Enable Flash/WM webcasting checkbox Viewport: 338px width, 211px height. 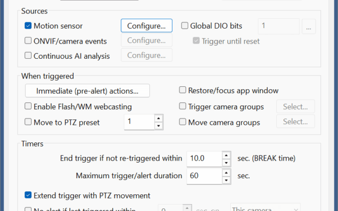(x=28, y=106)
